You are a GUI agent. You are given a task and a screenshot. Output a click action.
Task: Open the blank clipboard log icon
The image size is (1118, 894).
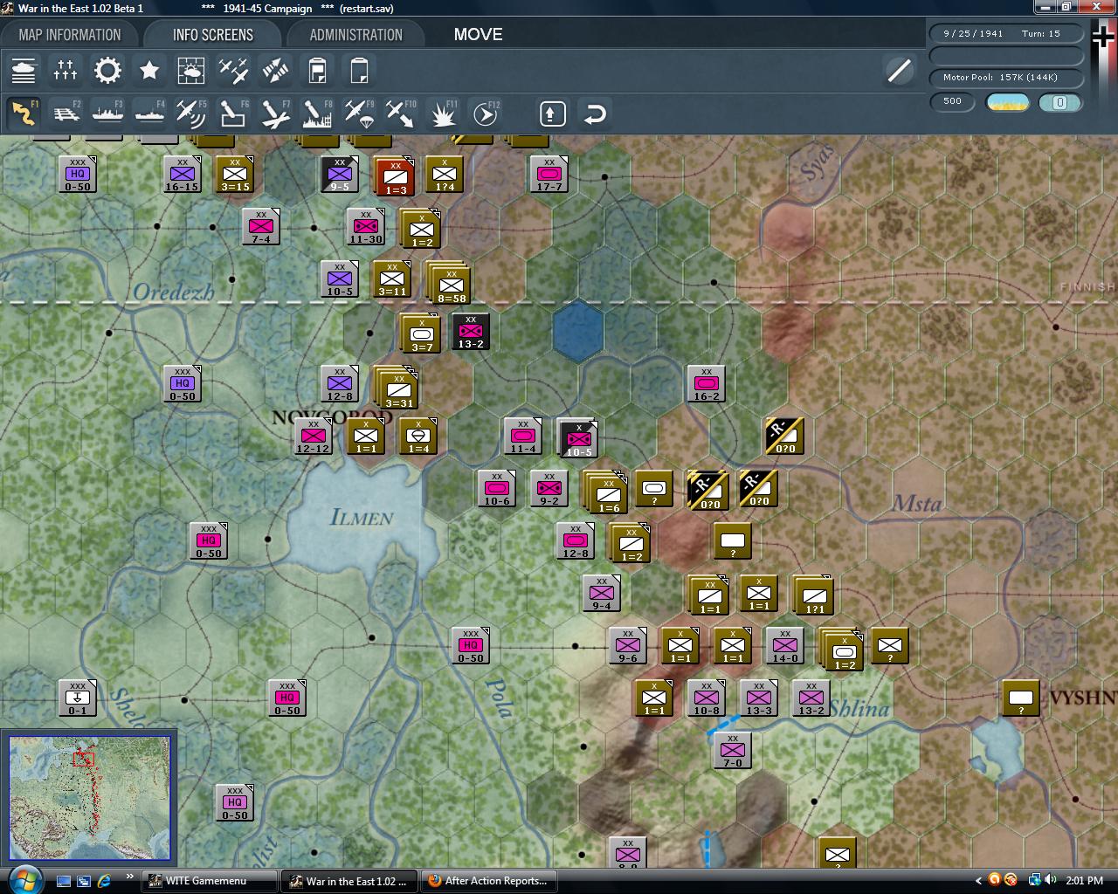click(359, 70)
